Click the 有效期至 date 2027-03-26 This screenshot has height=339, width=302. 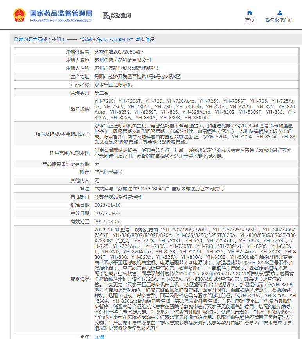point(108,222)
